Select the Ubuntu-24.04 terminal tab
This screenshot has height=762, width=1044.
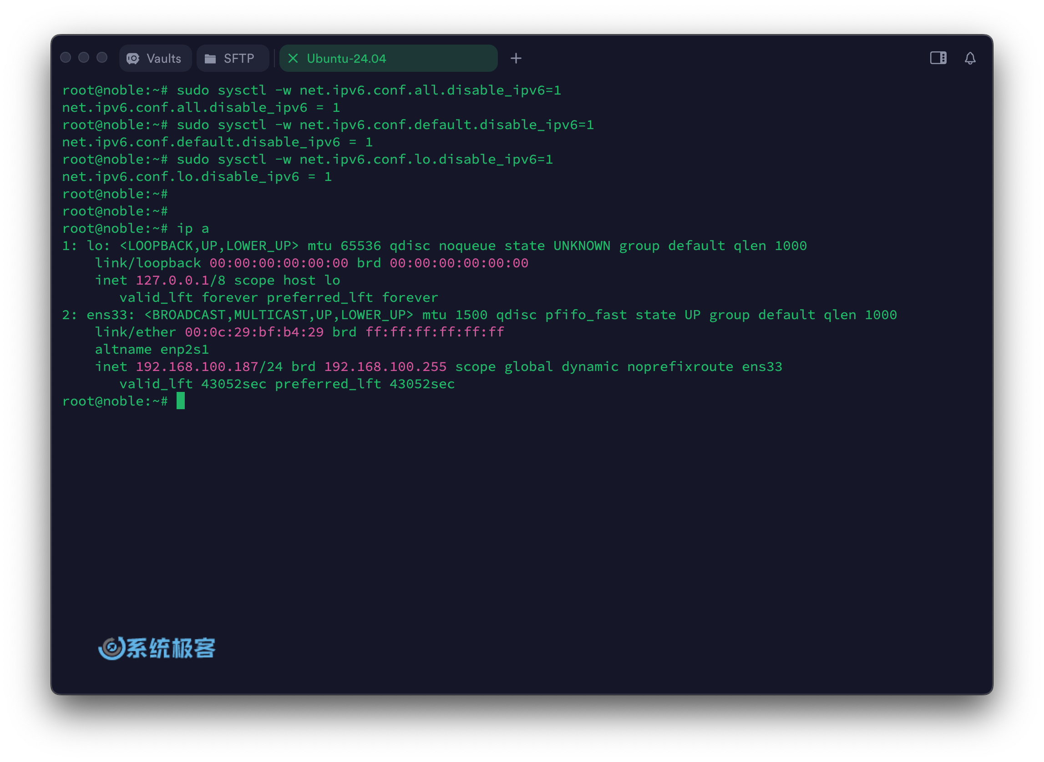click(x=389, y=59)
